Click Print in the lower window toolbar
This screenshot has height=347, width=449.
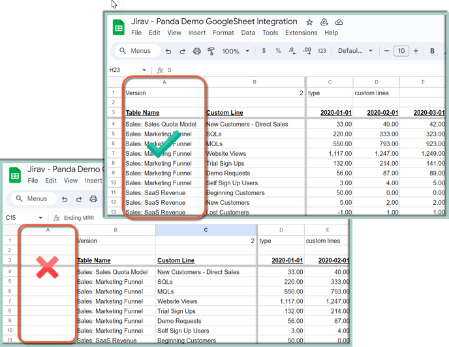click(x=93, y=199)
